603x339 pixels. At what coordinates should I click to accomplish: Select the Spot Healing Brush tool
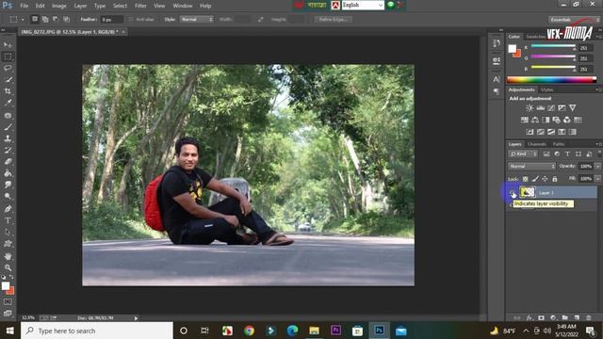click(x=8, y=115)
